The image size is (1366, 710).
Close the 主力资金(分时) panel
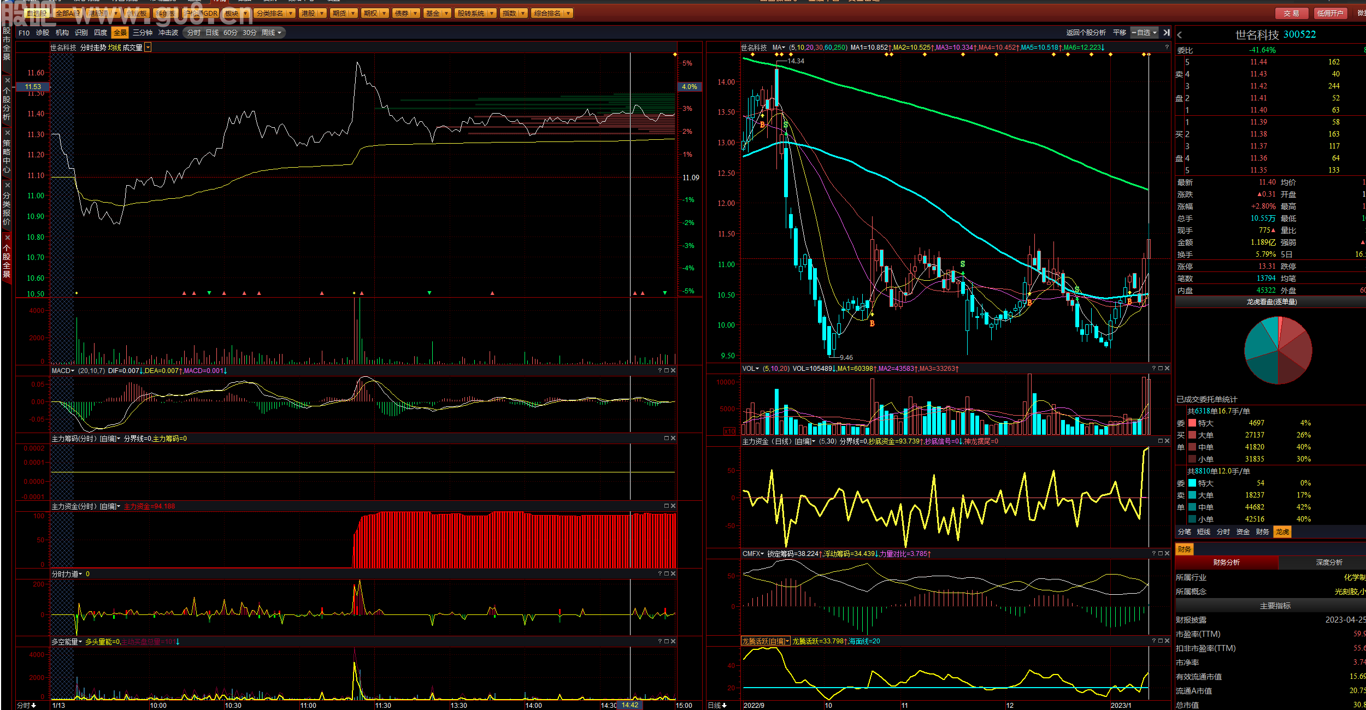coord(673,506)
